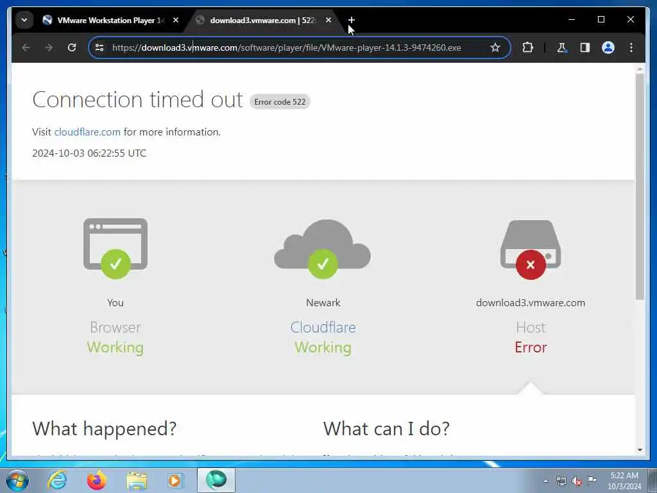Click the host server error icon
This screenshot has height=493, width=657.
coord(531,250)
